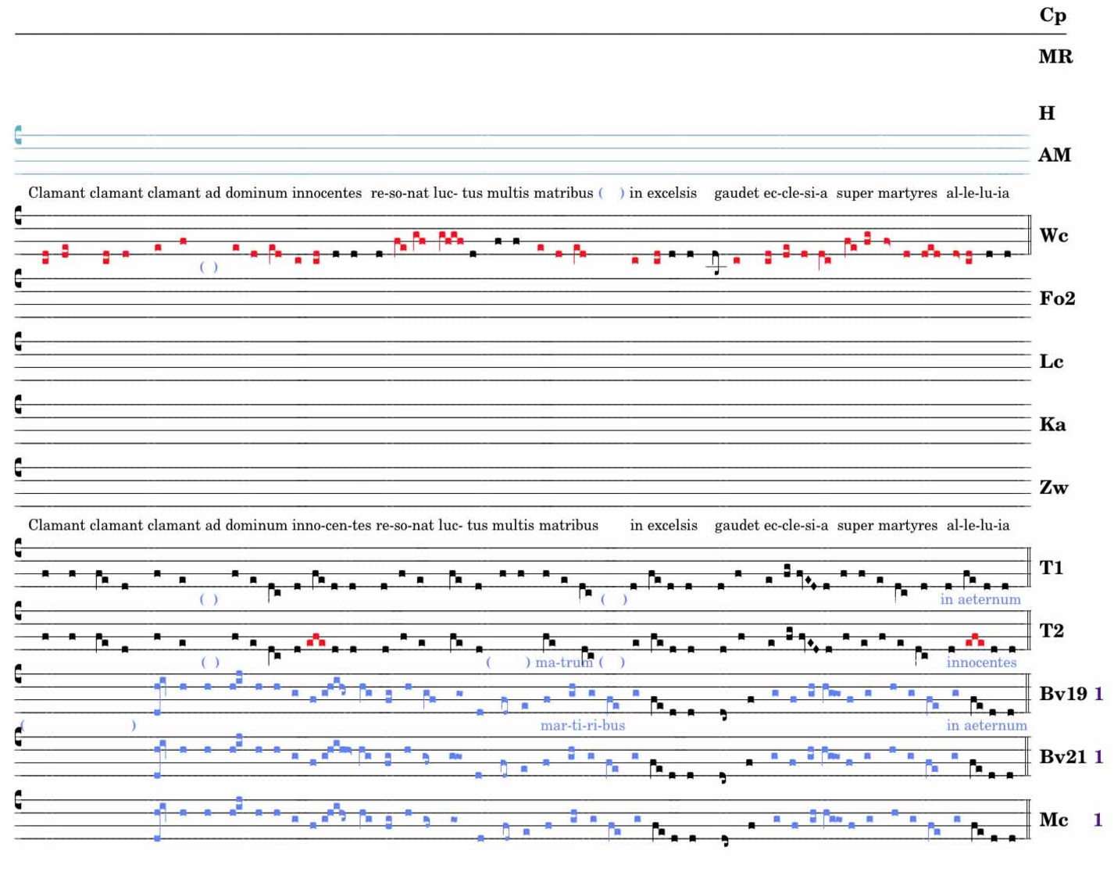Click the clef on the Zw staff

(x=18, y=467)
